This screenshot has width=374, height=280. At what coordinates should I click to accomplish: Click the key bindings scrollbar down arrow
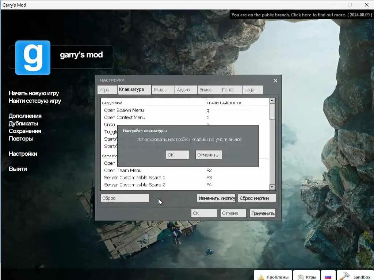coord(272,187)
